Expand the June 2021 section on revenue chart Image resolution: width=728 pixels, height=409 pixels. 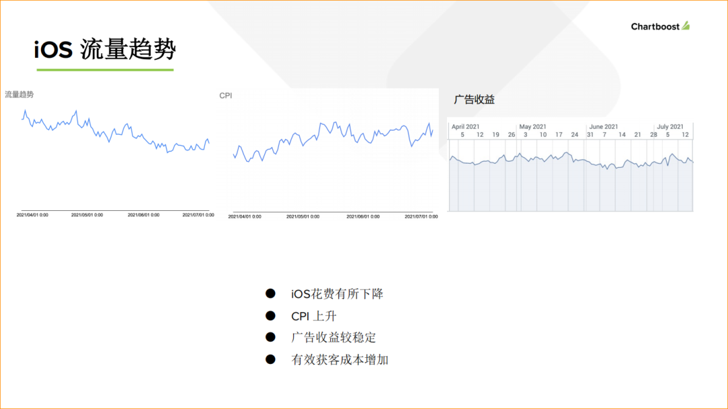click(x=605, y=126)
